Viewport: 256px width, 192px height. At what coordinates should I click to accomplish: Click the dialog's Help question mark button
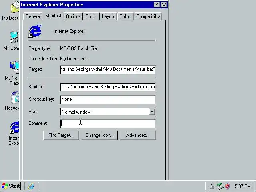156,5
